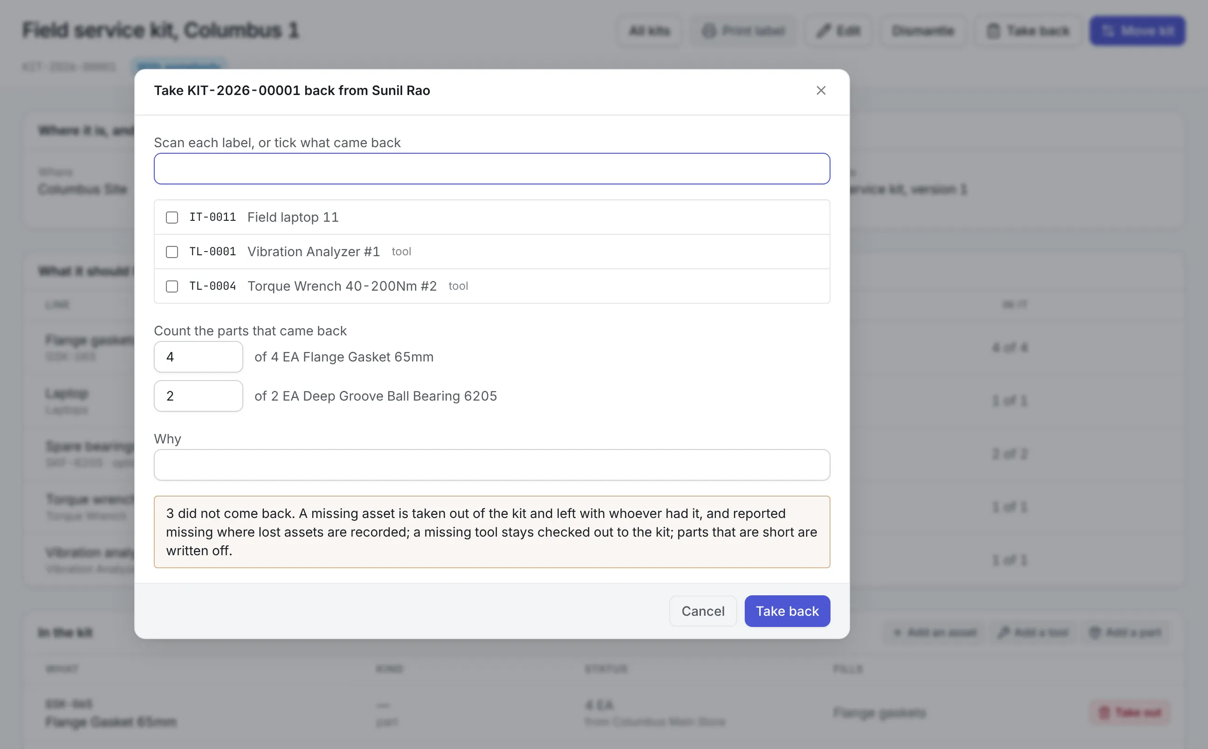Click the Move kit button
Image resolution: width=1208 pixels, height=749 pixels.
tap(1137, 31)
